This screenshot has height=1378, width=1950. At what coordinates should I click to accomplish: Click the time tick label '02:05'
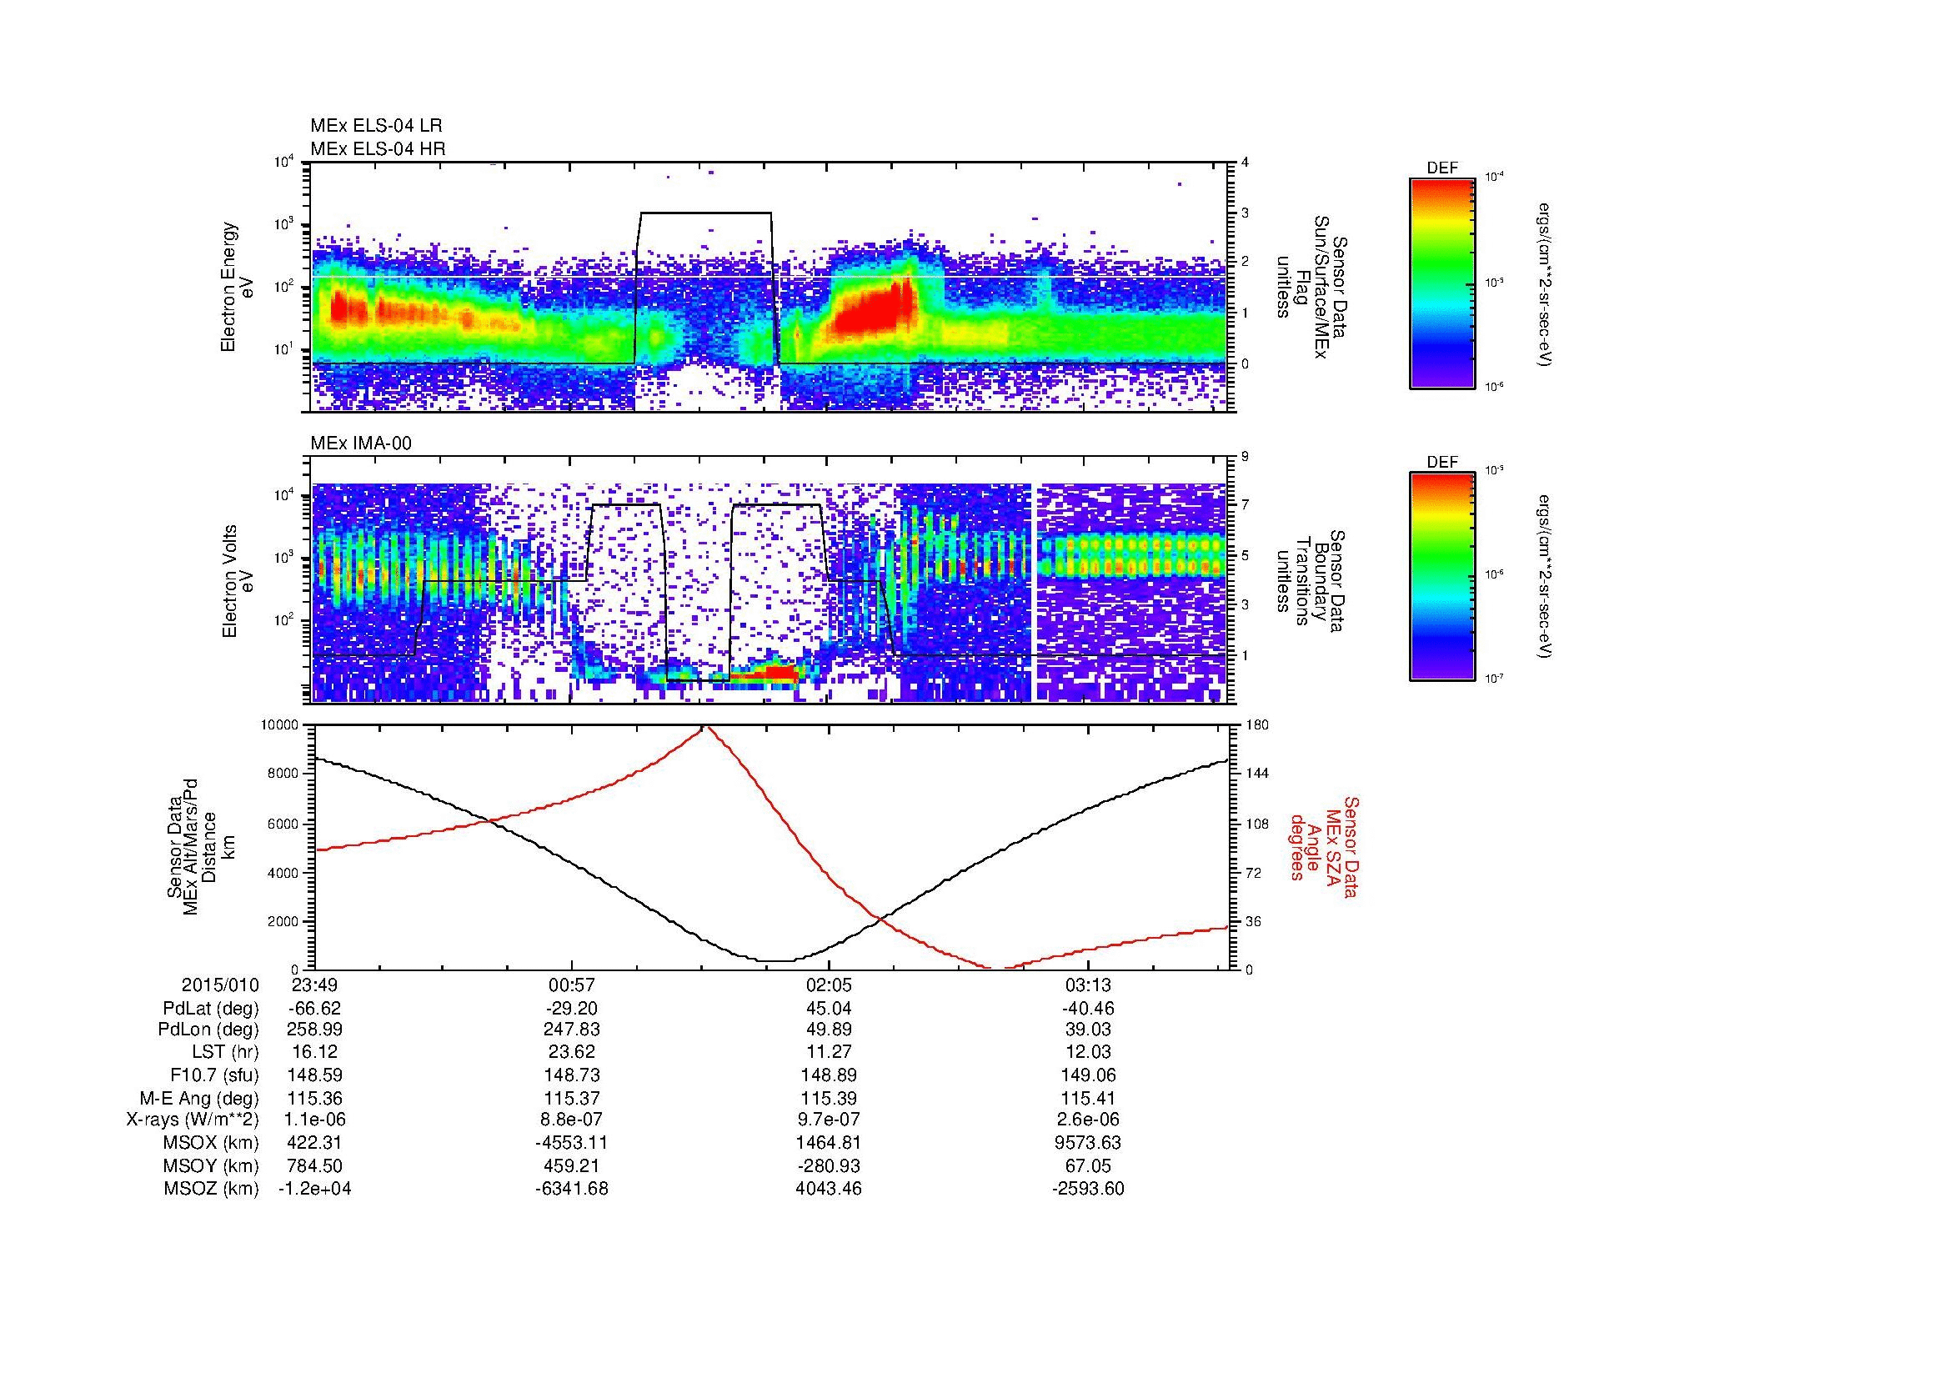(x=829, y=985)
